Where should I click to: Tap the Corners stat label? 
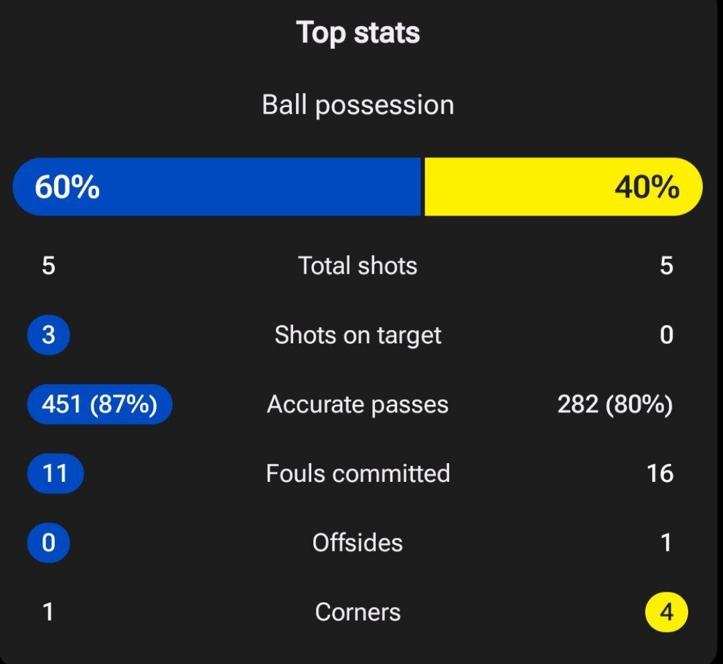(x=358, y=612)
